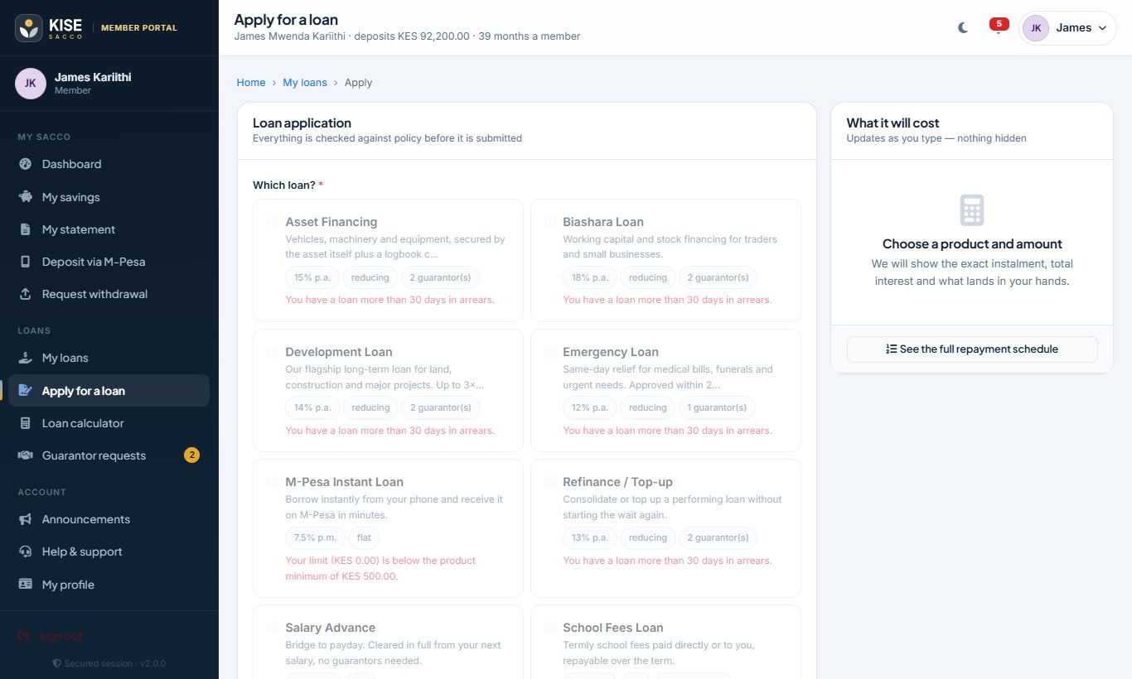Expand the James user menu chevron
The width and height of the screenshot is (1132, 679).
click(x=1102, y=28)
